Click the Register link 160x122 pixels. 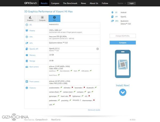[x=121, y=3]
